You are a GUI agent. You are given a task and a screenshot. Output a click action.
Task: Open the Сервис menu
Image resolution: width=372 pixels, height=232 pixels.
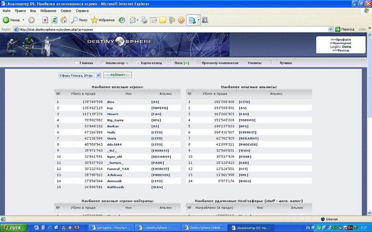(x=66, y=11)
